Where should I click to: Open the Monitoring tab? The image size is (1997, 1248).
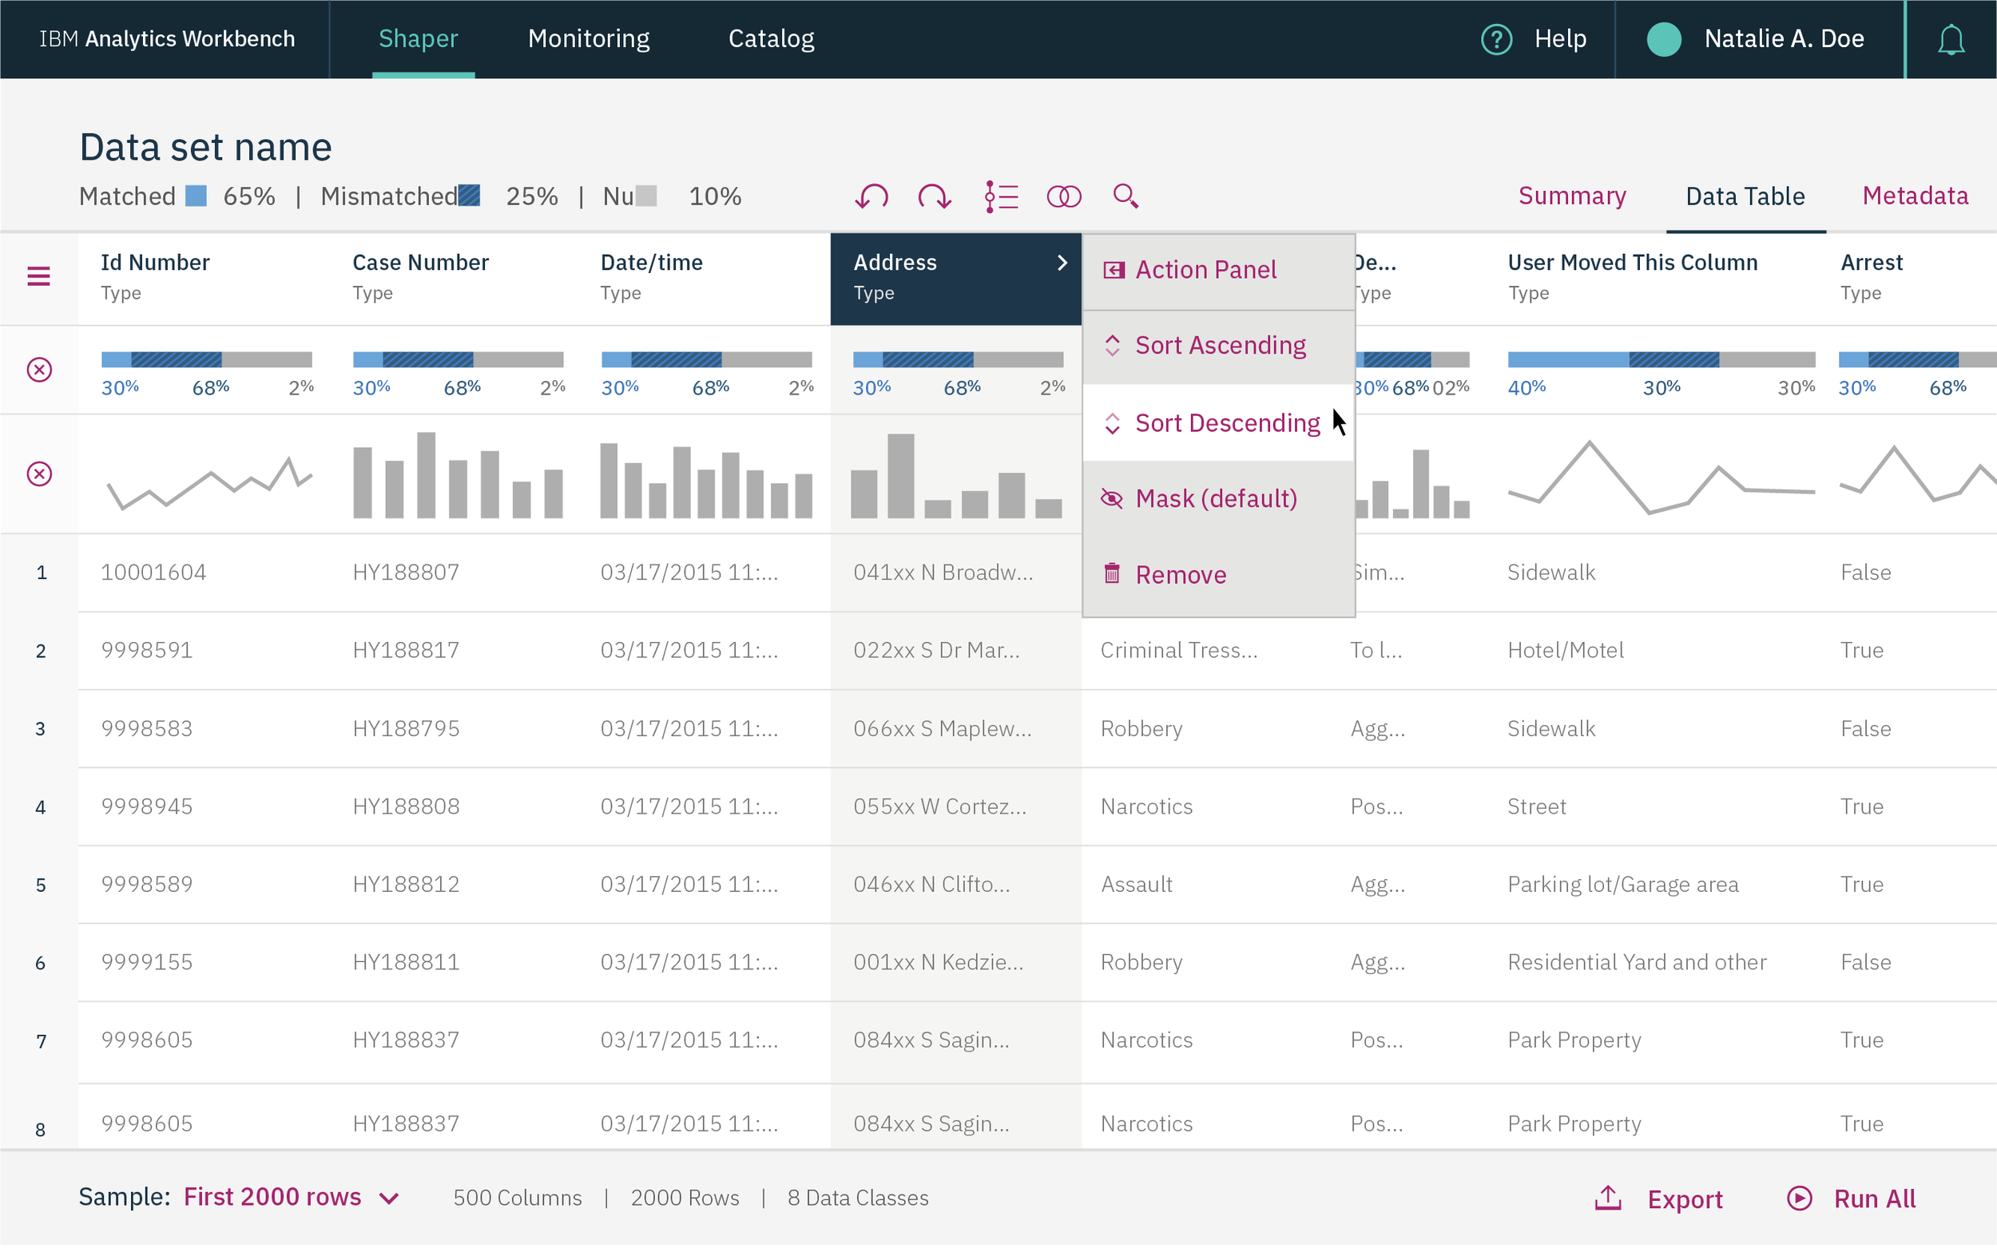click(589, 39)
